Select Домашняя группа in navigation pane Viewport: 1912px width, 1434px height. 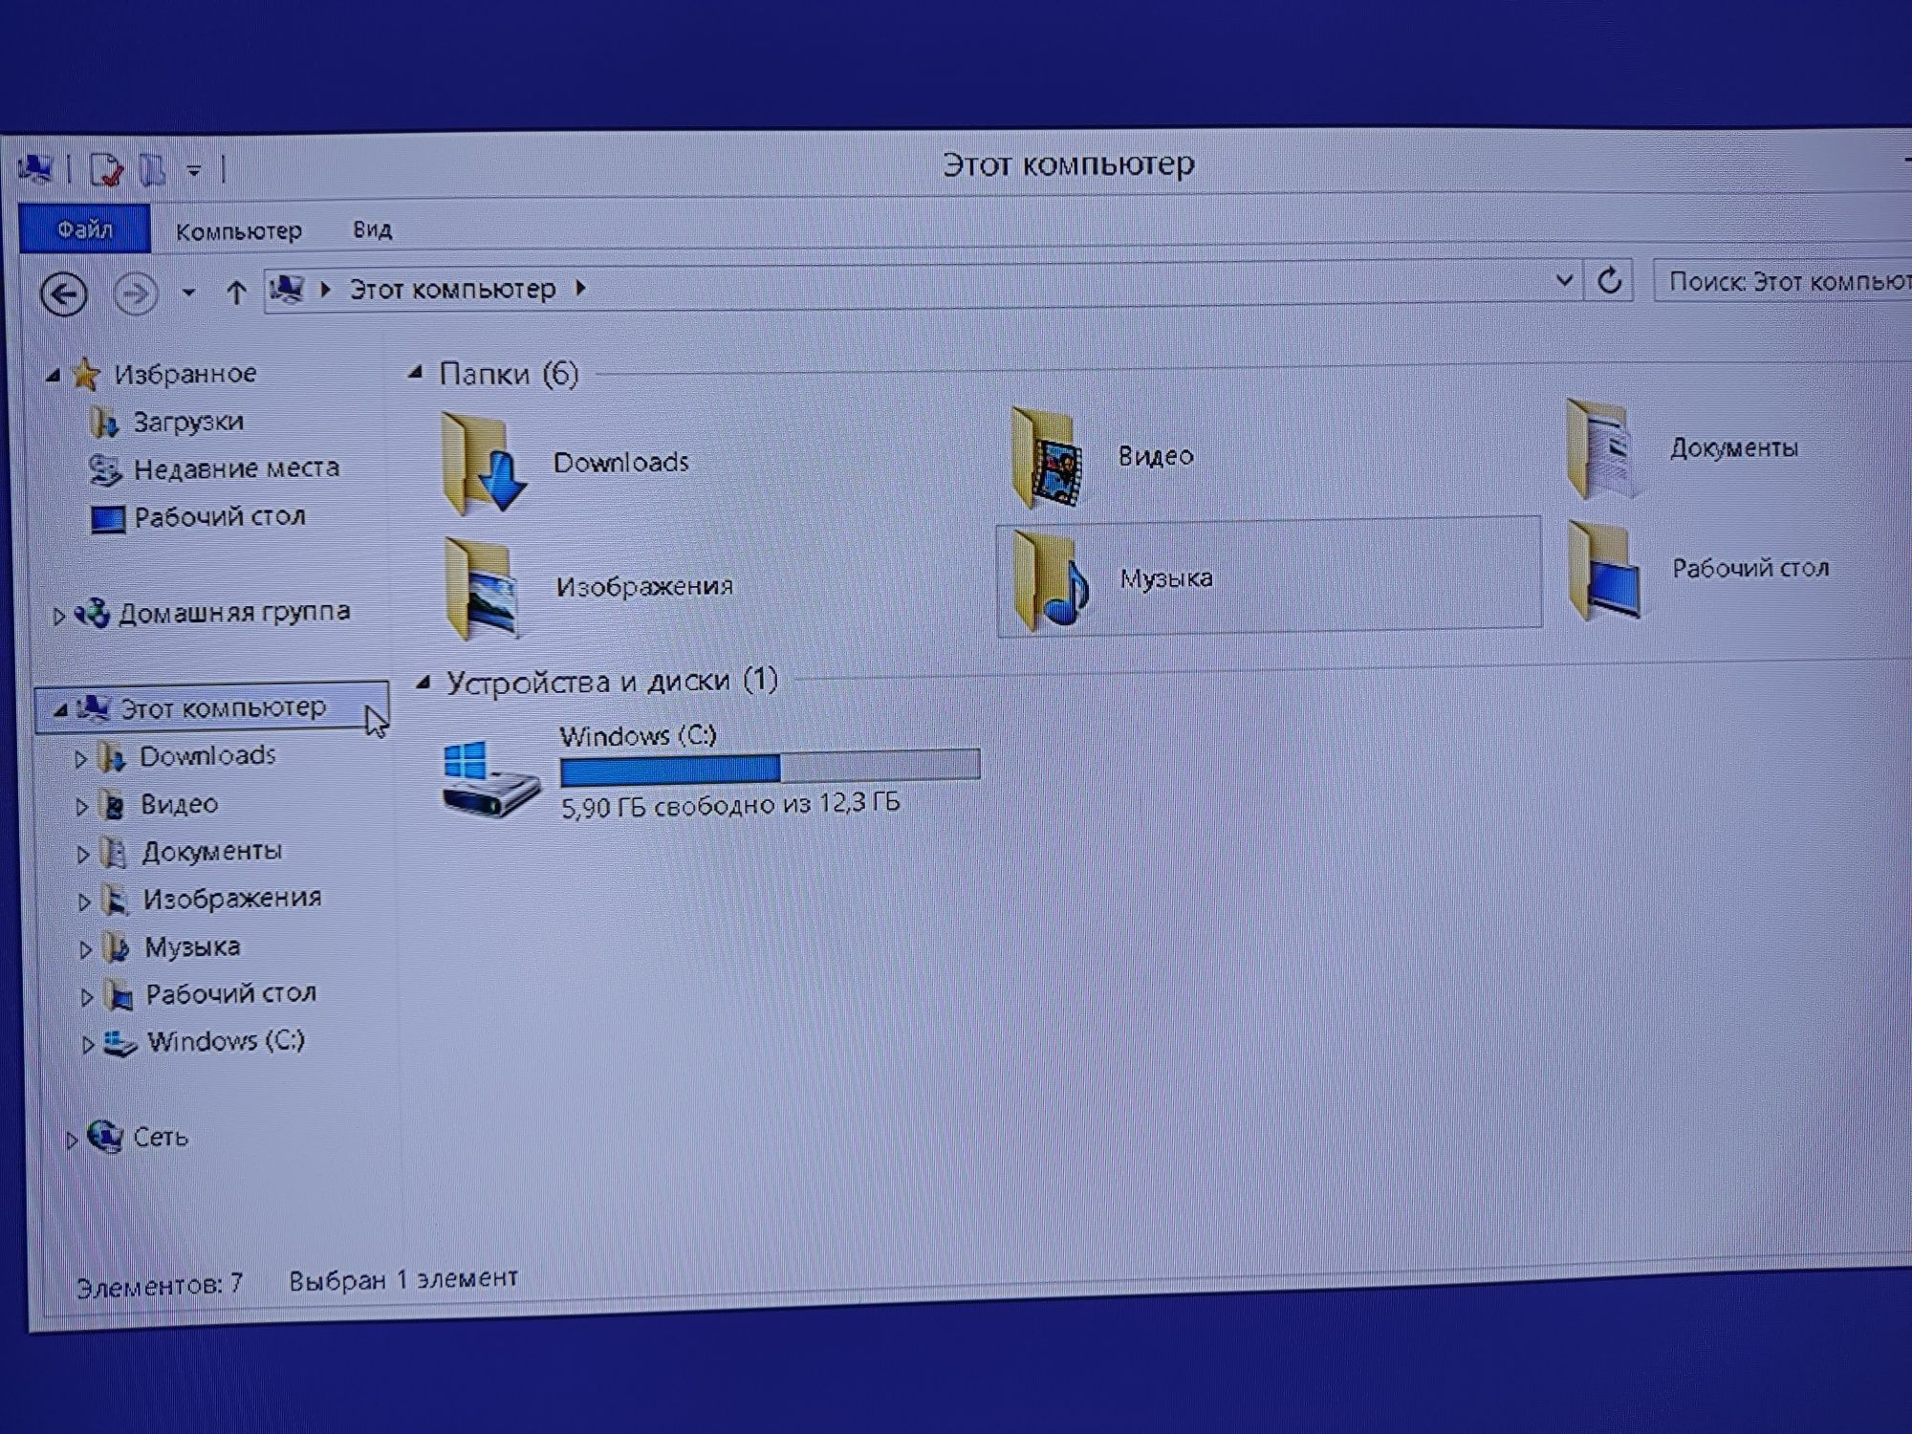coord(234,612)
